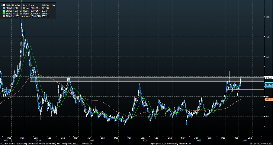Collapse the legend tree box beside BCOMIN Index

(x=2, y=5)
